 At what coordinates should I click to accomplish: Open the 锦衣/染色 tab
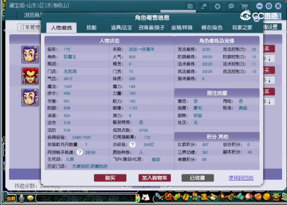[212, 28]
